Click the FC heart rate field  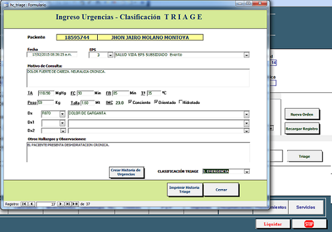(x=85, y=93)
